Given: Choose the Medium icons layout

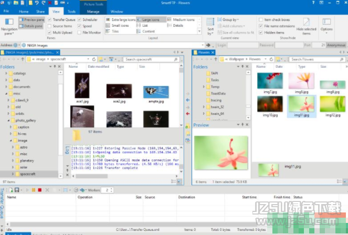Looking at the screenshot, I should tap(181, 20).
